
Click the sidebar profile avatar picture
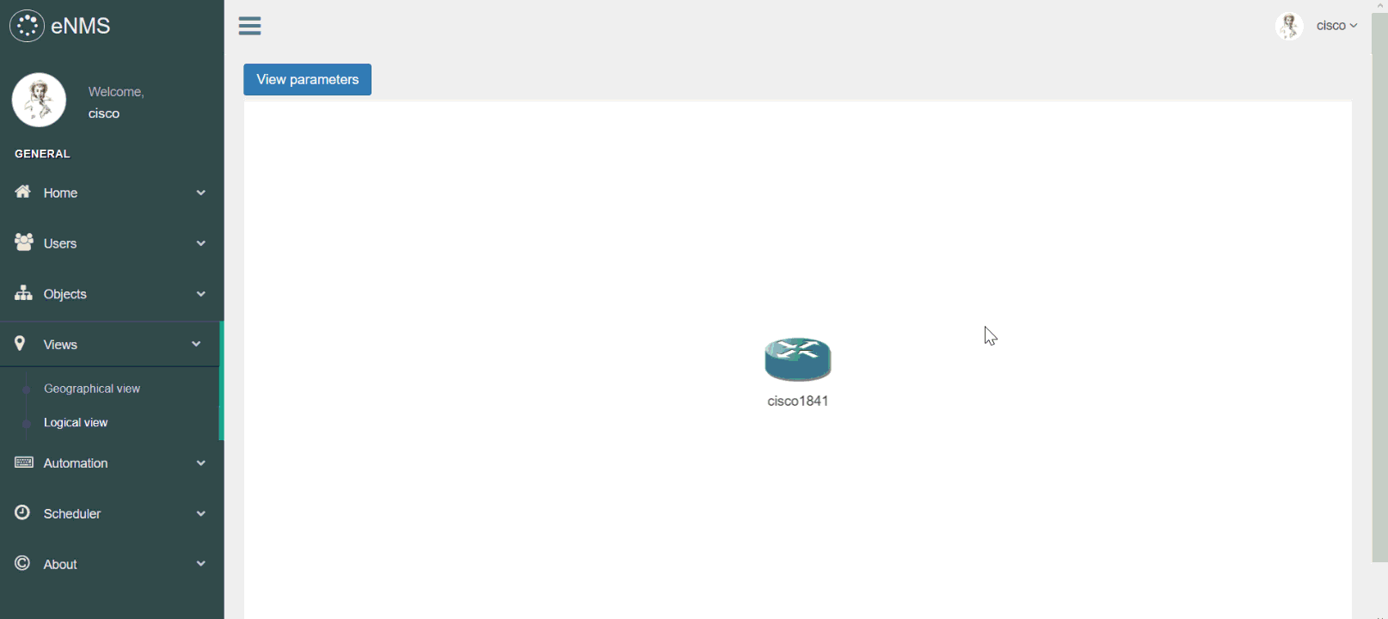pyautogui.click(x=39, y=100)
